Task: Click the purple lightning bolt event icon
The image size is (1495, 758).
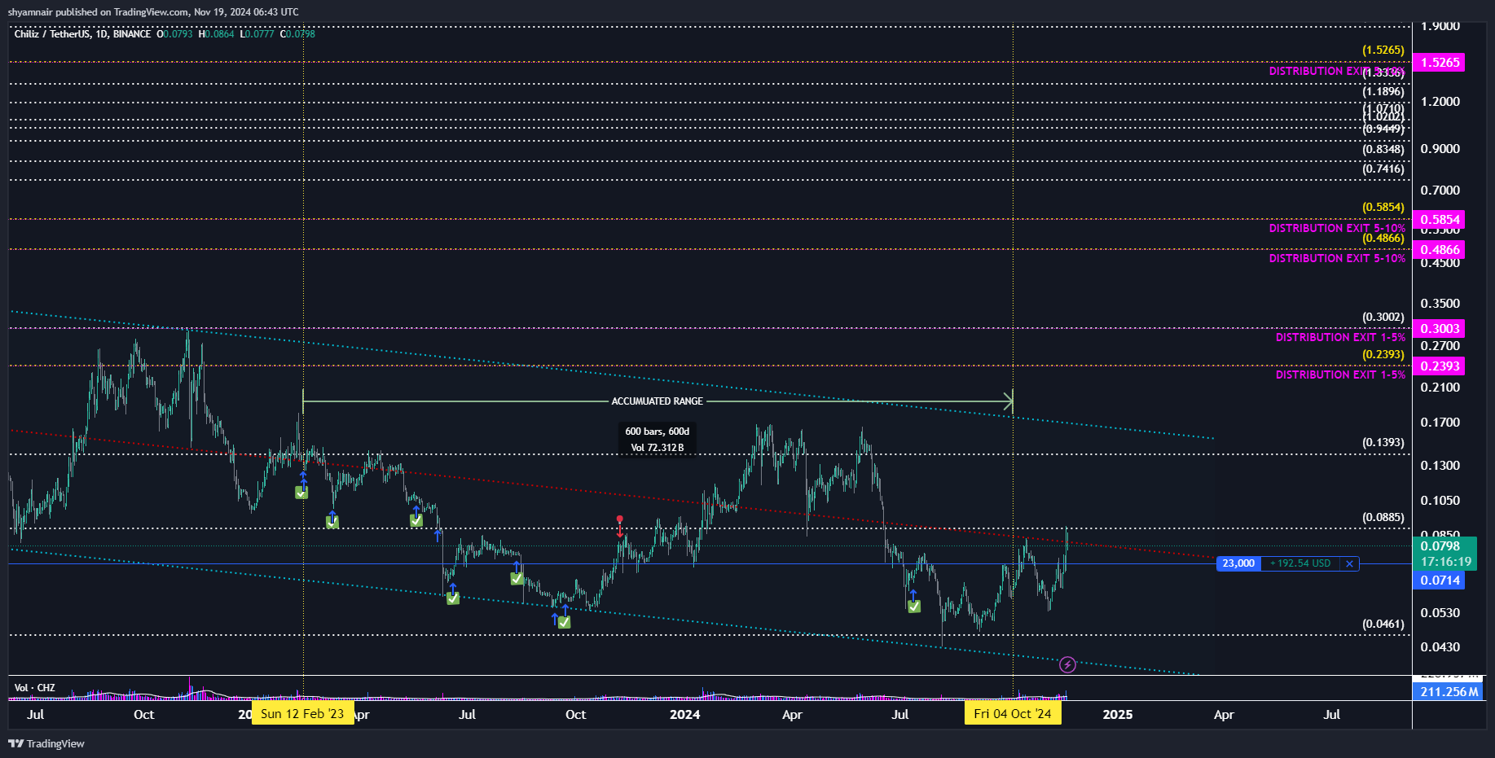Action: pos(1067,665)
